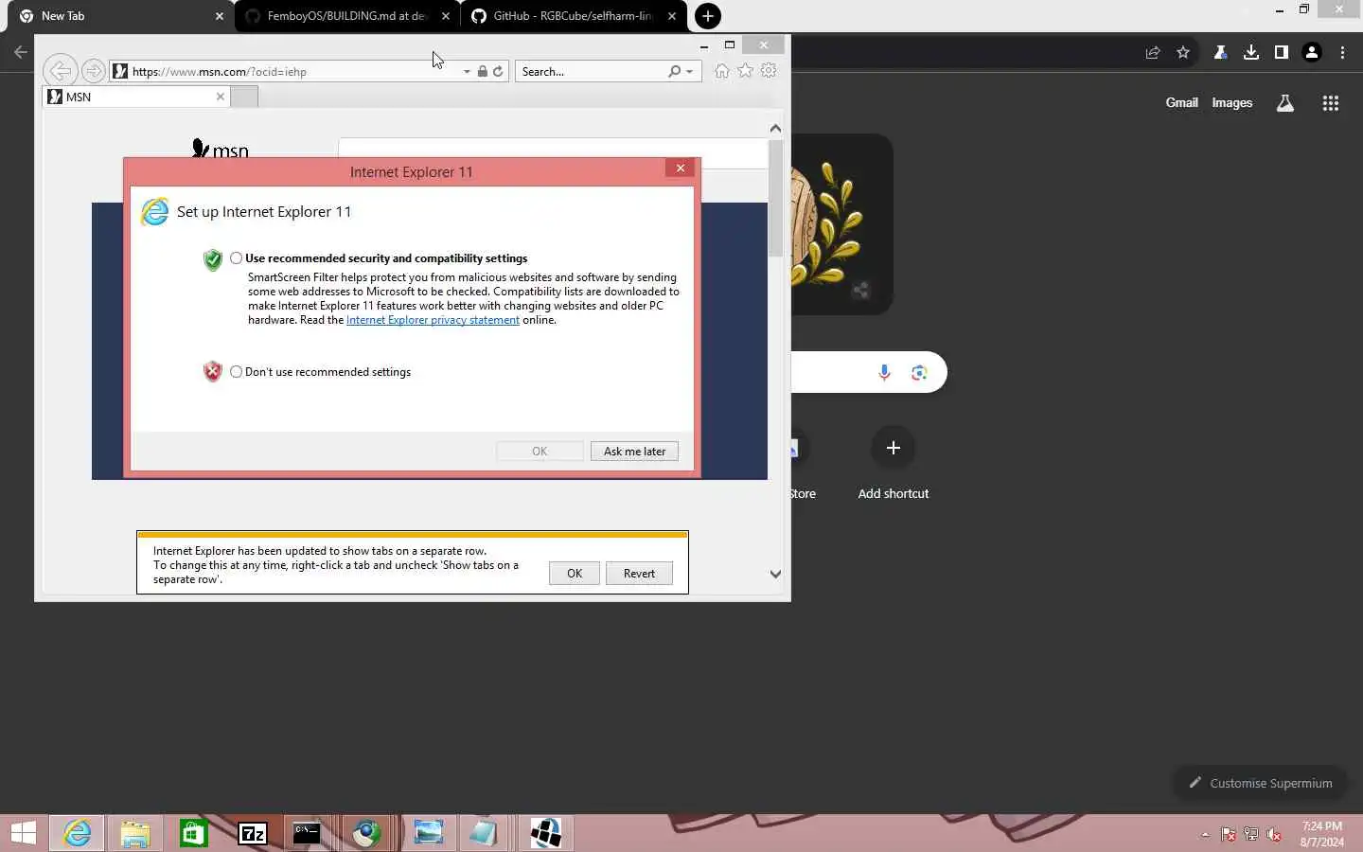Viewport: 1363px width, 852px height.
Task: Click the IE Search... input box
Action: 591,72
